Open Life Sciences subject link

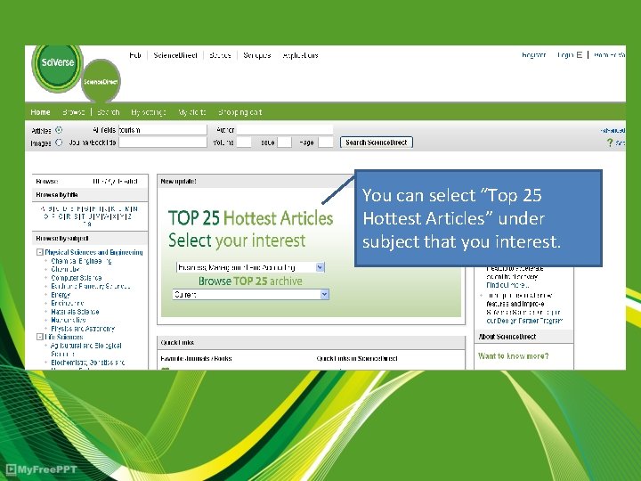(x=64, y=337)
